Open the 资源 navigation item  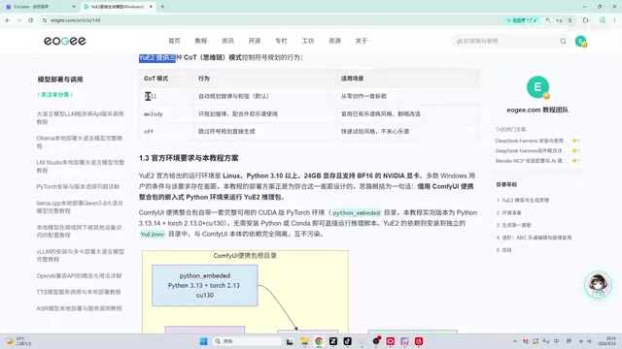tap(334, 41)
